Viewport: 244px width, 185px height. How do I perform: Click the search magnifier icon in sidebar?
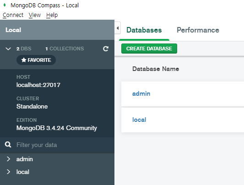pos(8,145)
